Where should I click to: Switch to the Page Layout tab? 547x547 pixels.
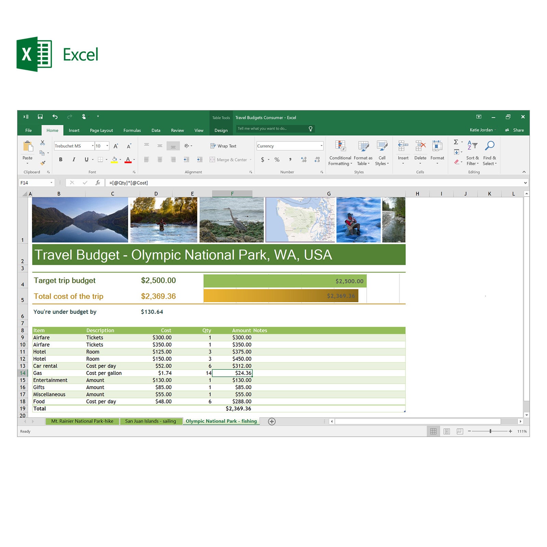point(101,130)
